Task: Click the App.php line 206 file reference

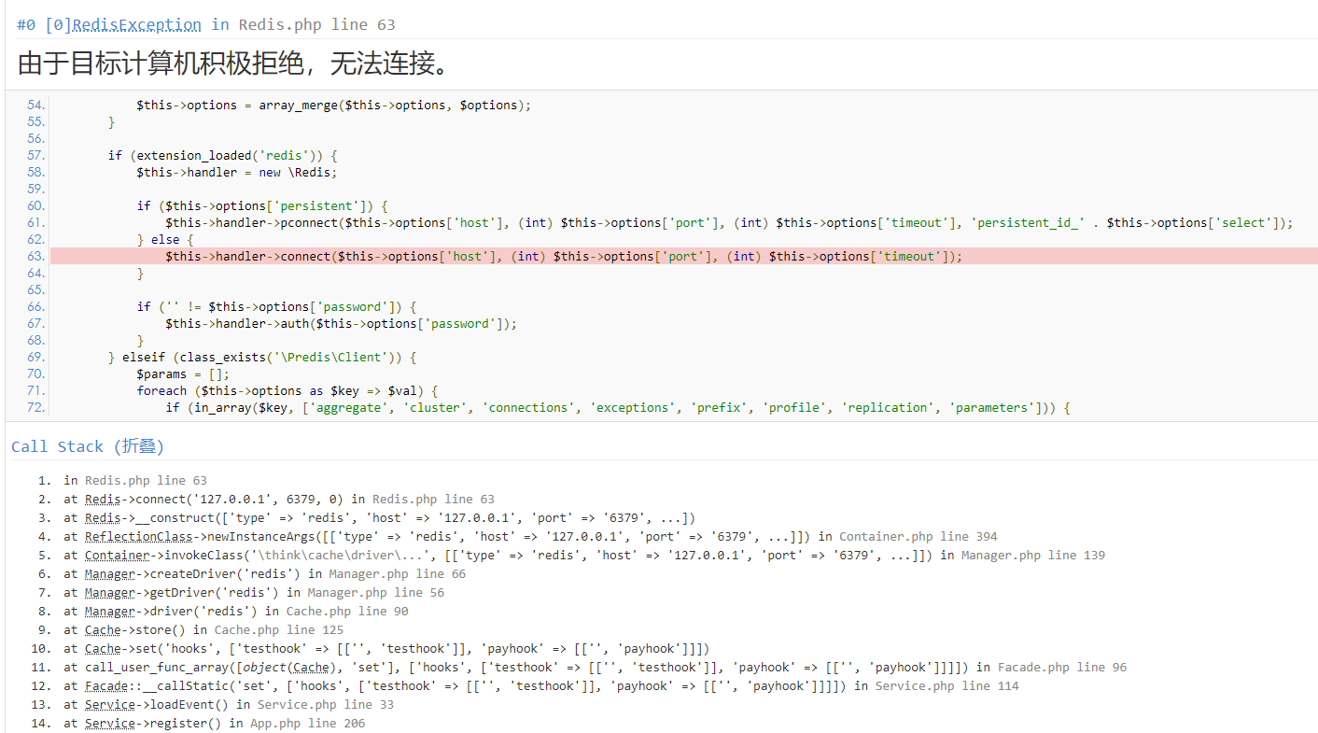Action: (x=307, y=723)
